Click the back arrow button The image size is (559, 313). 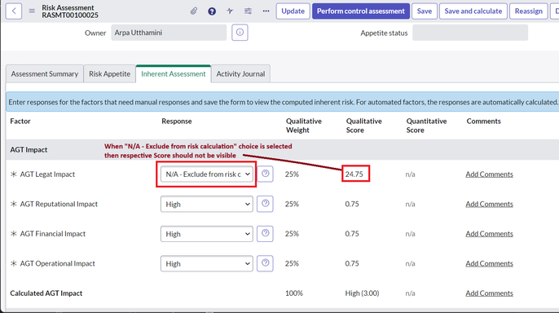click(x=14, y=11)
